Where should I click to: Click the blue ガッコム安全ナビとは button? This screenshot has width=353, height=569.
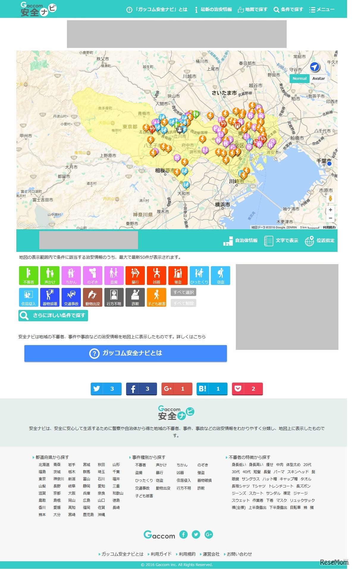[125, 353]
